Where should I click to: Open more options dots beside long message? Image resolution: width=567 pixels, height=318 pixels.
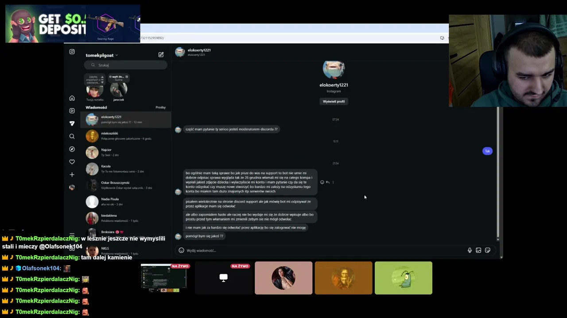coord(333,182)
